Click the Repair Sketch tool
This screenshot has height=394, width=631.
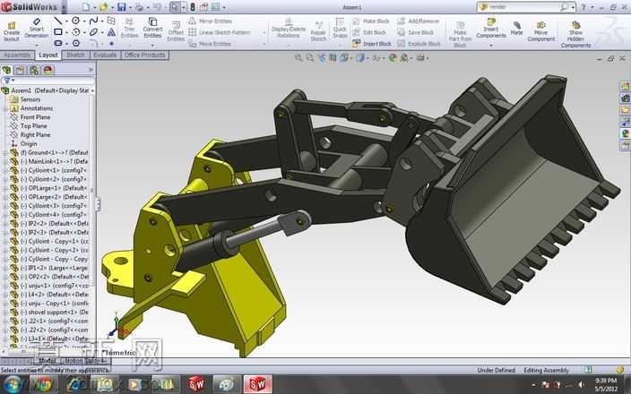pos(318,31)
